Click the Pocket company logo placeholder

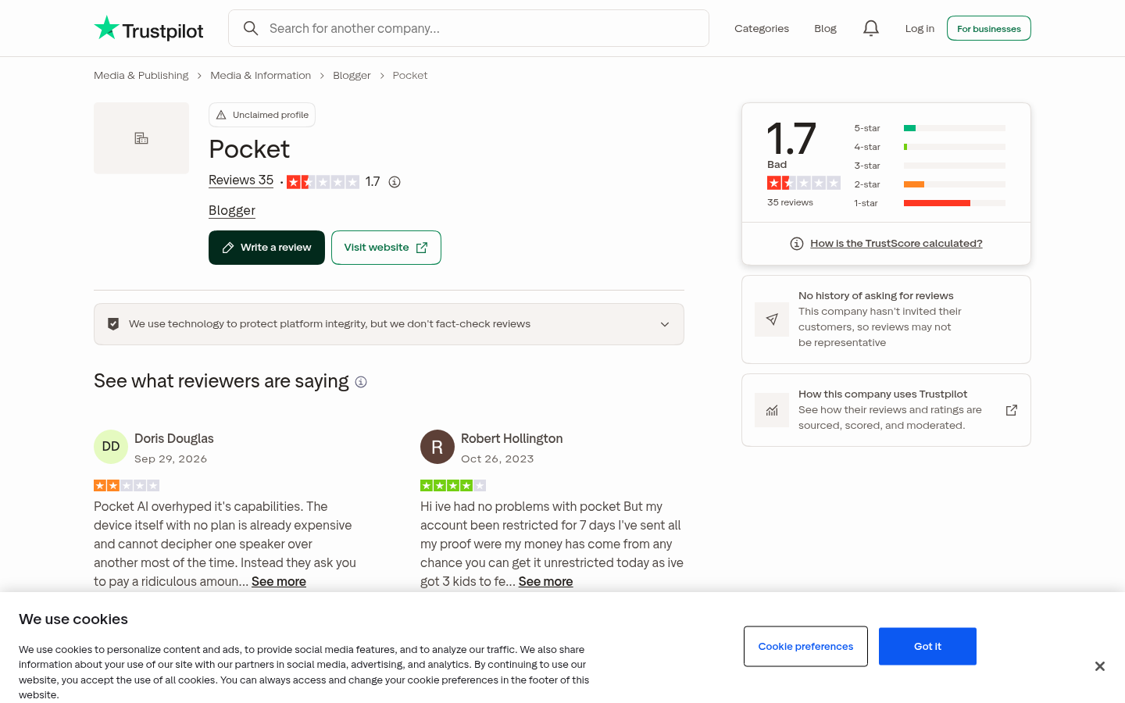(x=141, y=138)
